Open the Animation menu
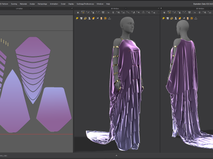 pos(54,4)
